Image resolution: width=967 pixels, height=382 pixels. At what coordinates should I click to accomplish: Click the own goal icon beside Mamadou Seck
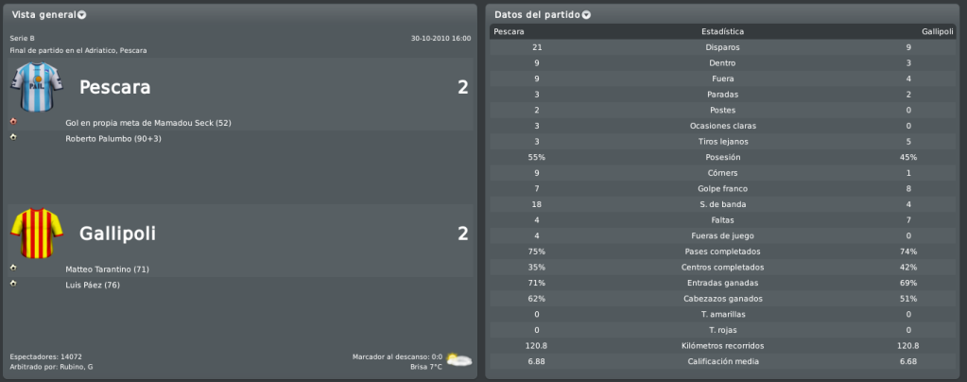pyautogui.click(x=13, y=122)
